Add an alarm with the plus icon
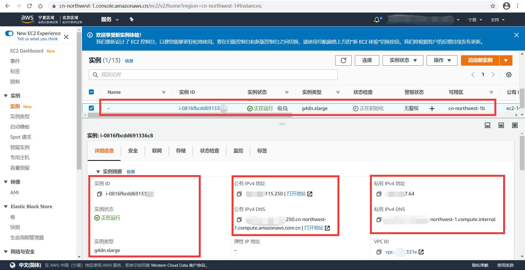The height and width of the screenshot is (270, 525). tap(432, 109)
